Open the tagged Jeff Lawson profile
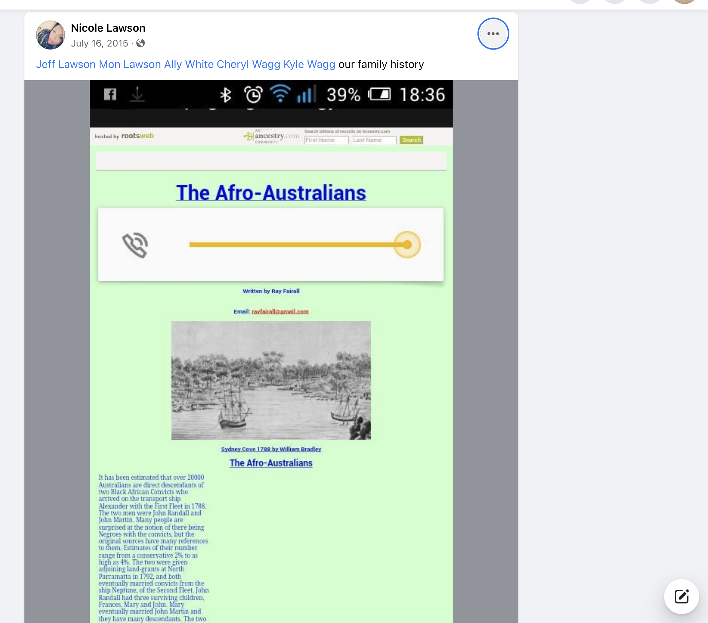Image resolution: width=708 pixels, height=623 pixels. coord(66,64)
